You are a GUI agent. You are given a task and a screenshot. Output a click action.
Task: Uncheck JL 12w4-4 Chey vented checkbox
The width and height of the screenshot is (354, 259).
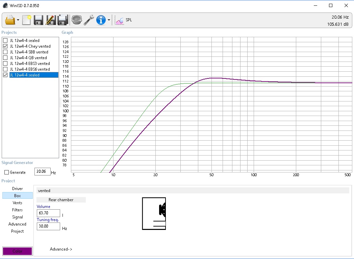click(5, 46)
